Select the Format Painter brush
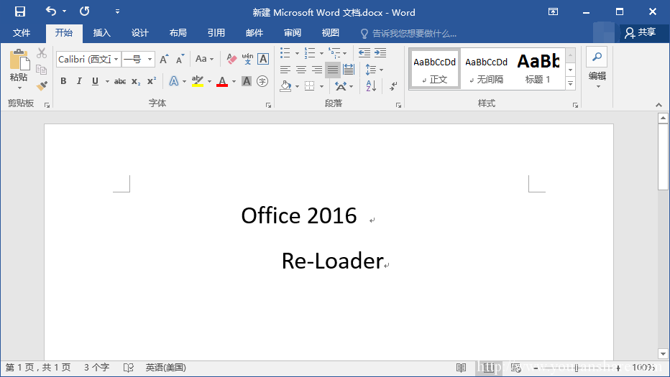670x377 pixels. (42, 86)
